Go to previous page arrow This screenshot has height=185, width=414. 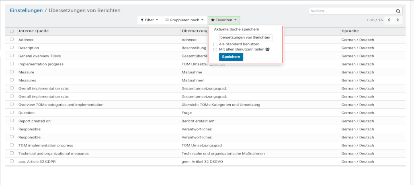pos(389,20)
